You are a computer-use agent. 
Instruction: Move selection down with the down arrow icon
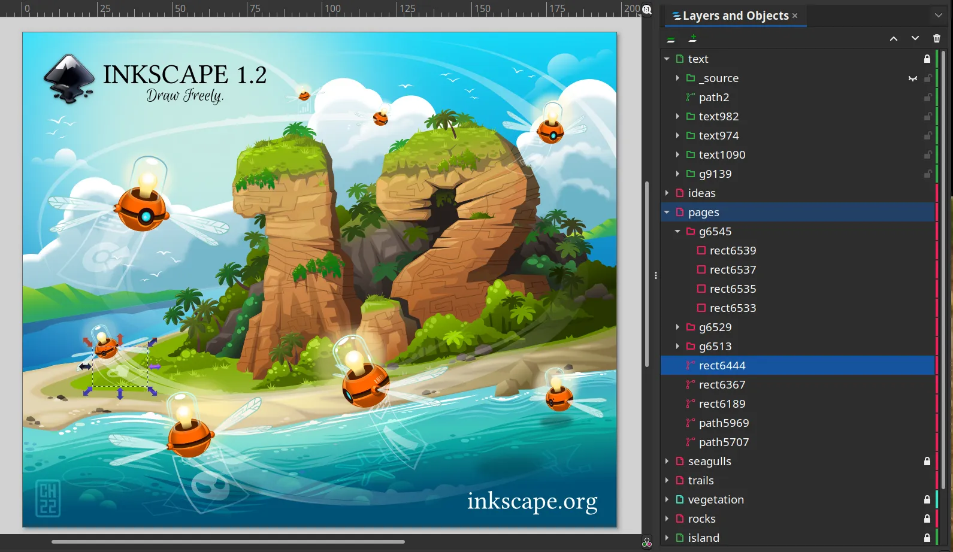[x=915, y=38]
